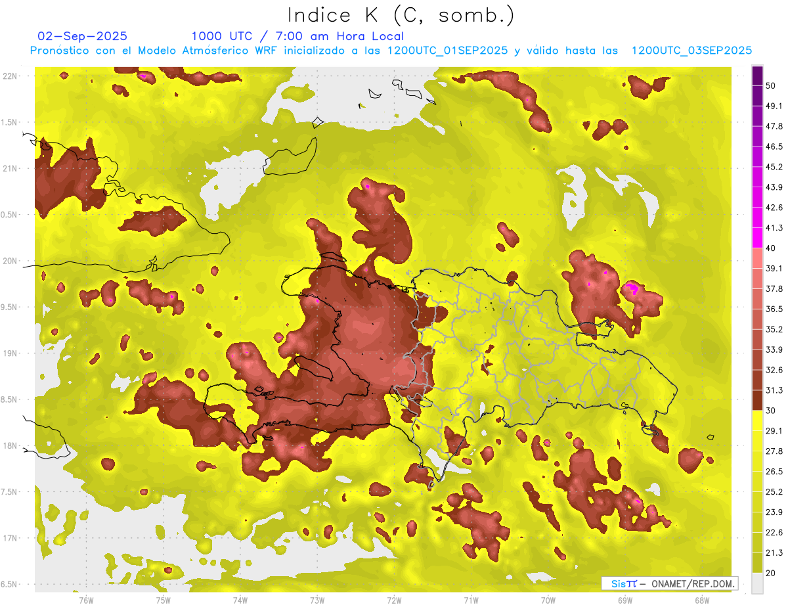Select the date text "02-Sep-2025"
Viewport: 788px width, 609px height.
tap(83, 36)
